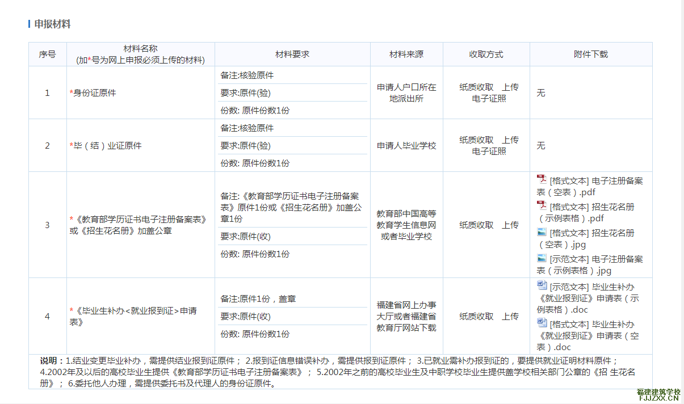Click the 福建建筑学校 FJJZXX.CN watermark
684x404 pixels.
658,395
